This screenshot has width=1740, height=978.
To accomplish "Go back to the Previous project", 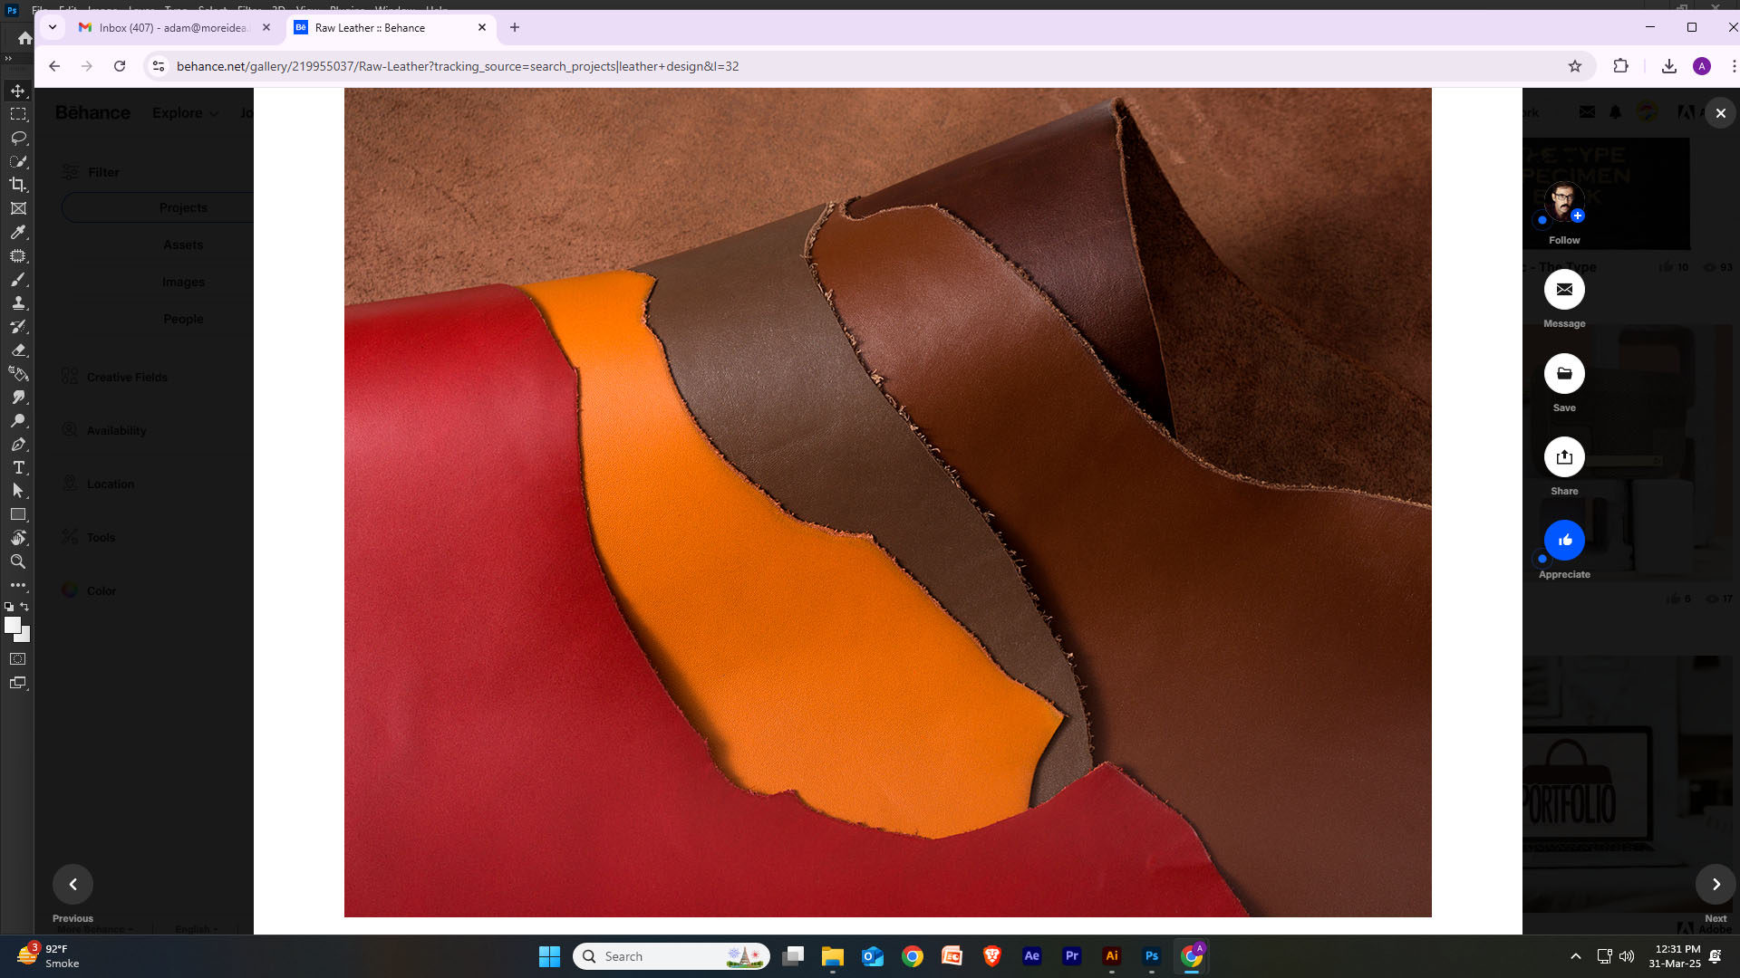I will (x=73, y=885).
